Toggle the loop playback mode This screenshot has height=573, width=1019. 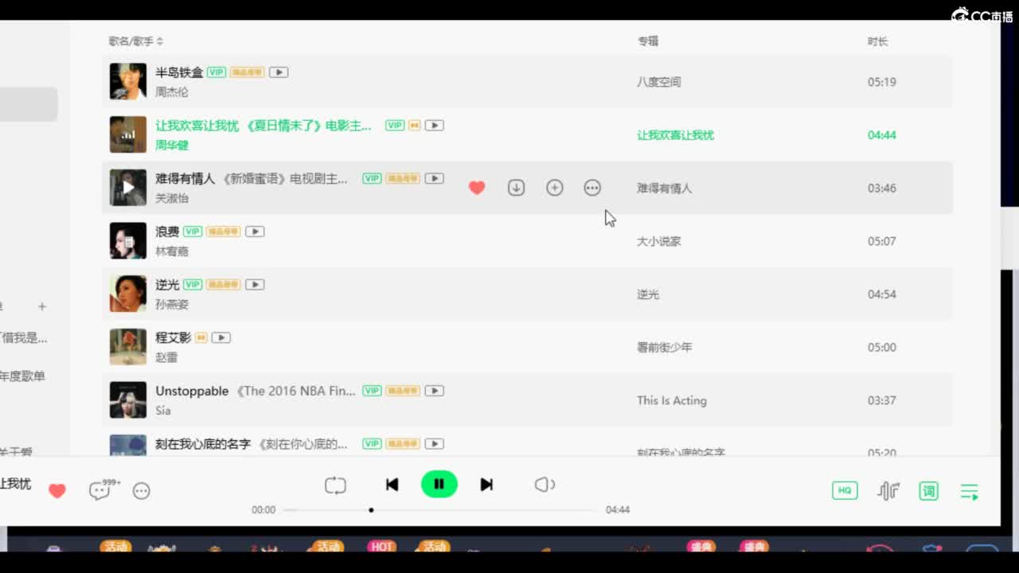[335, 485]
